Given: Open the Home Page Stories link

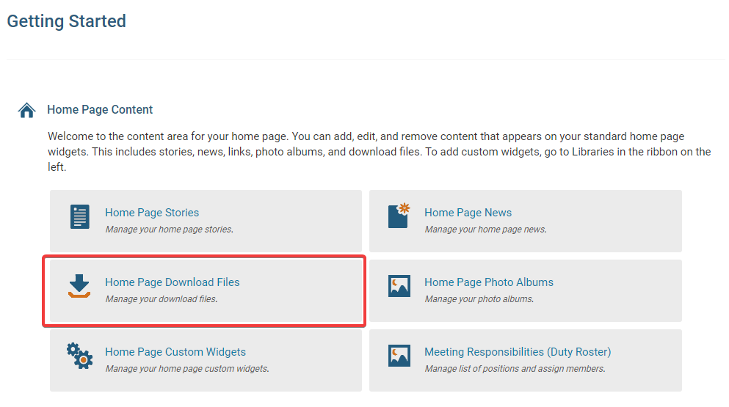Looking at the screenshot, I should tap(152, 213).
